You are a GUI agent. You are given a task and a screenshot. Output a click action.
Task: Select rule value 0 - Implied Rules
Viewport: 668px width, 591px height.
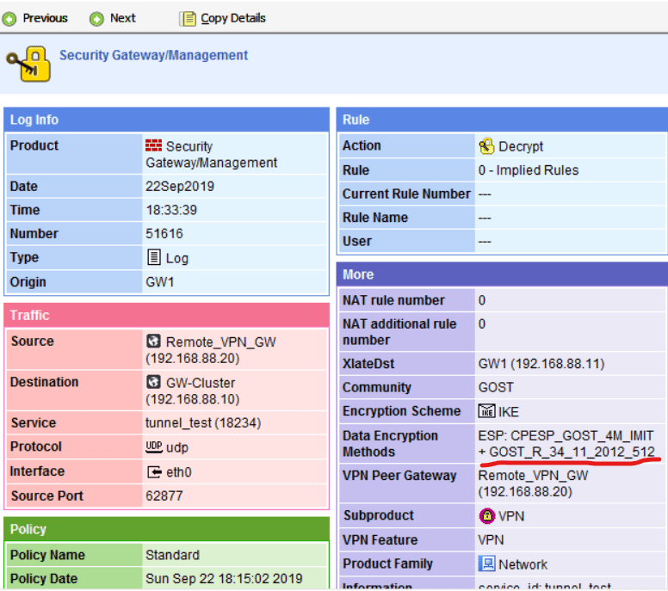point(529,170)
